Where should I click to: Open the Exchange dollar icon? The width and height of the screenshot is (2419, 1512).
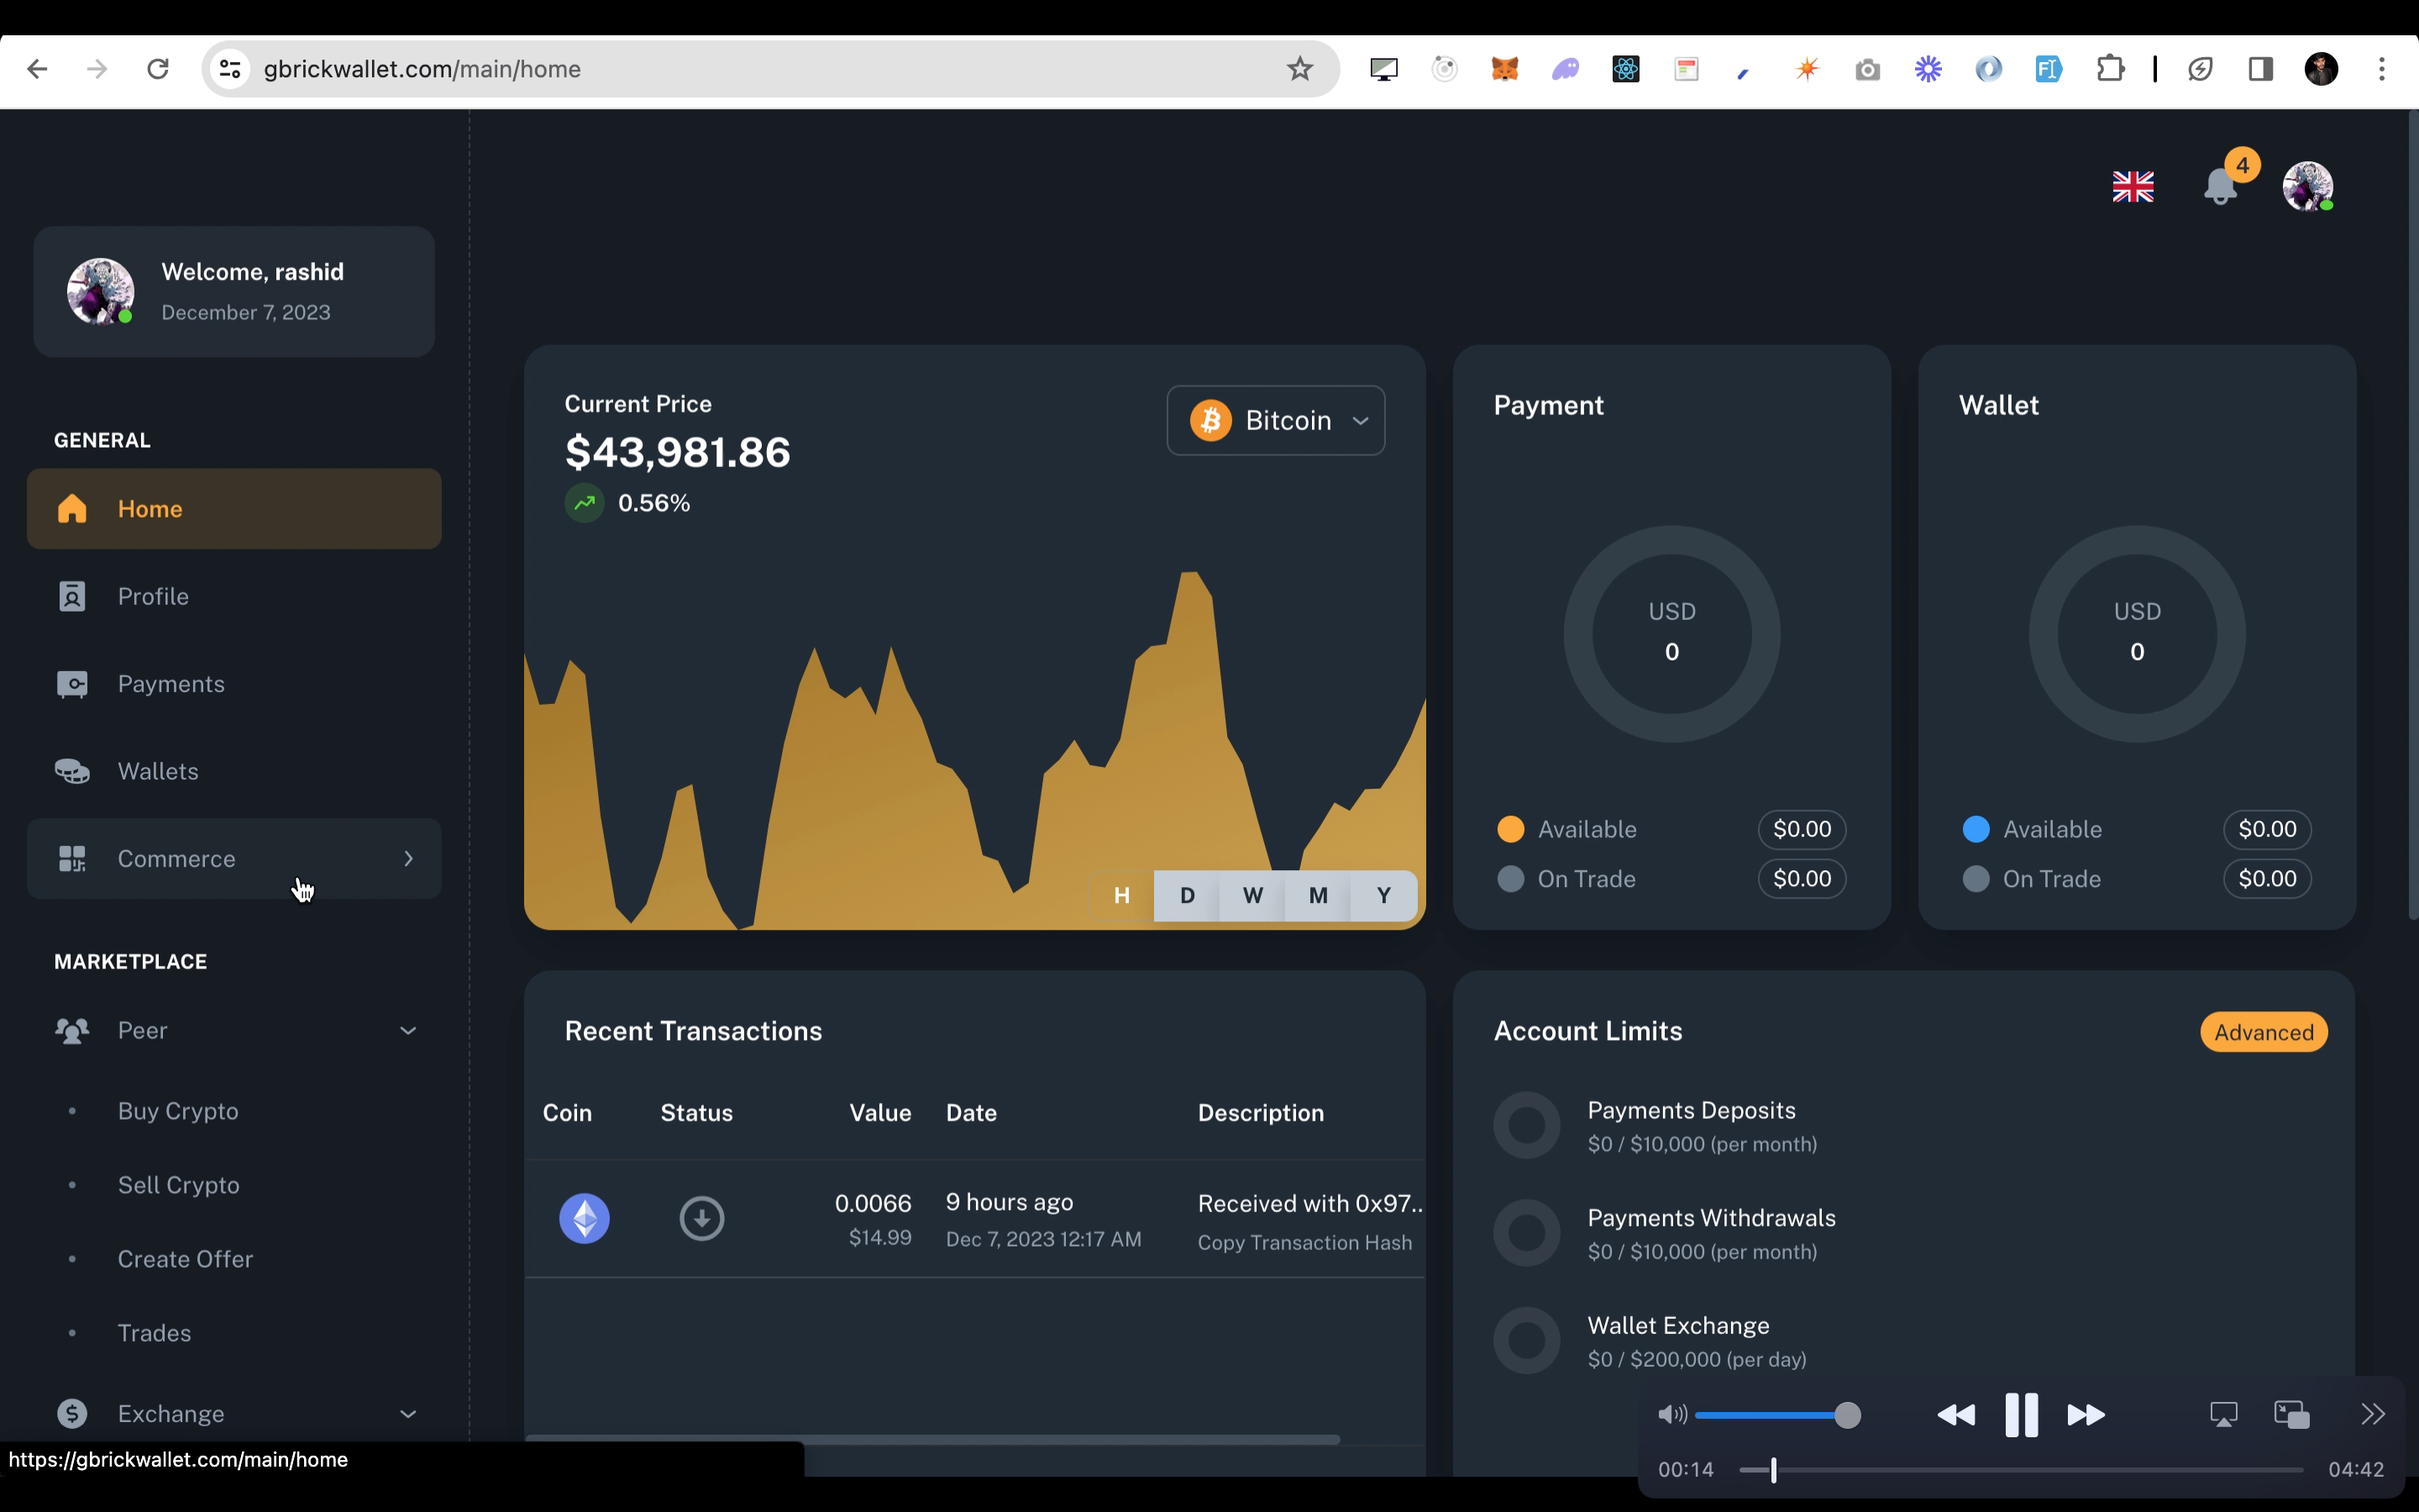click(72, 1413)
